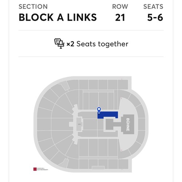Select the highlighted blue Block A Links section
The height and width of the screenshot is (182, 182).
(108, 114)
